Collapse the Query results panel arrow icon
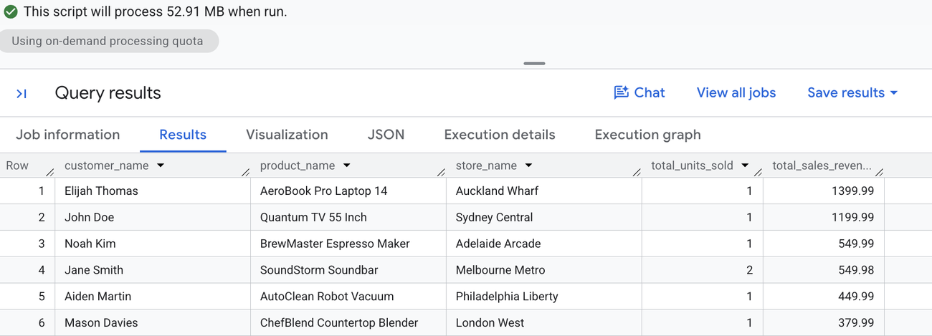The image size is (932, 336). pos(22,94)
